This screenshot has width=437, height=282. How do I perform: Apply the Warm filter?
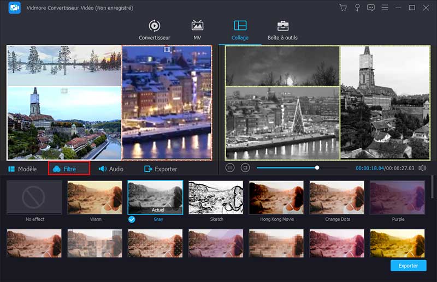(x=95, y=198)
